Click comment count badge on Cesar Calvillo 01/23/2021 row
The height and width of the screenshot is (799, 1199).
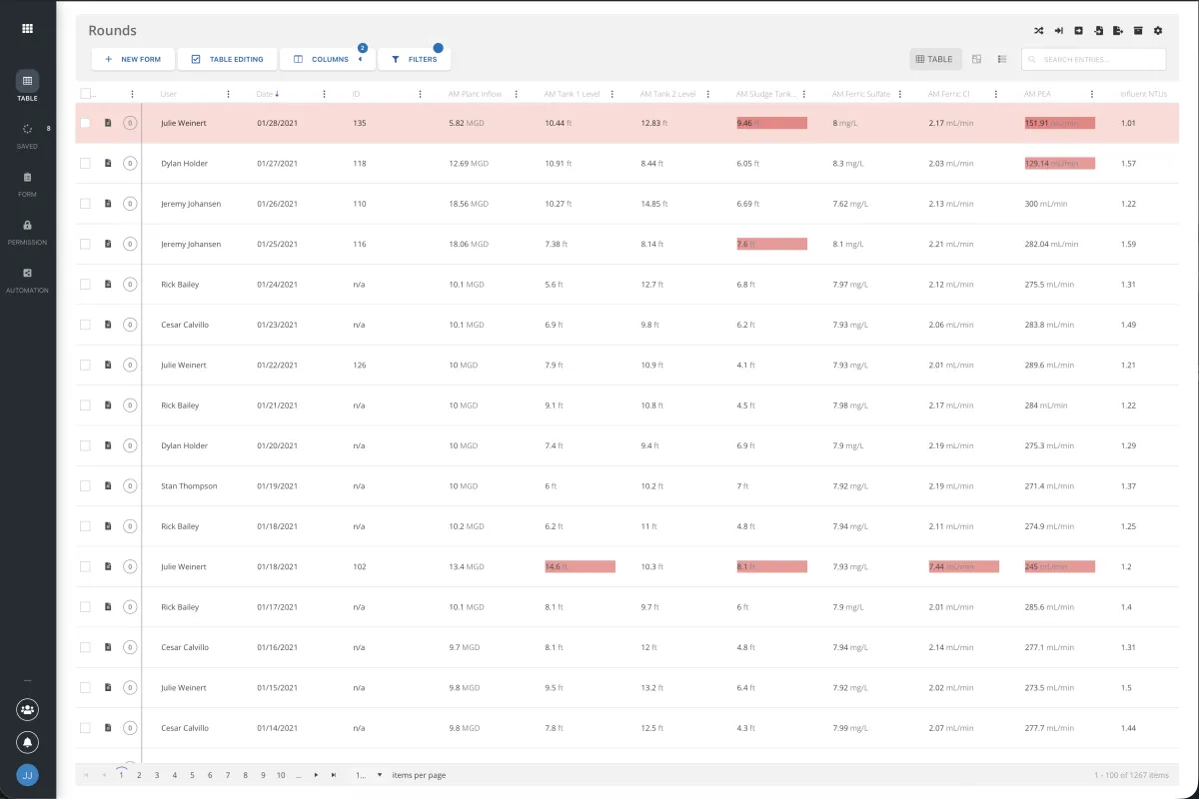click(x=129, y=325)
